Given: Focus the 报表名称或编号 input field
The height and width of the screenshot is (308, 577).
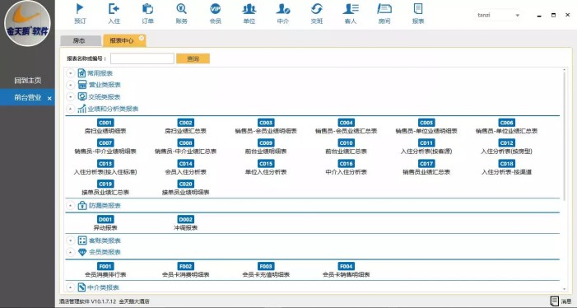Looking at the screenshot, I should pos(142,58).
